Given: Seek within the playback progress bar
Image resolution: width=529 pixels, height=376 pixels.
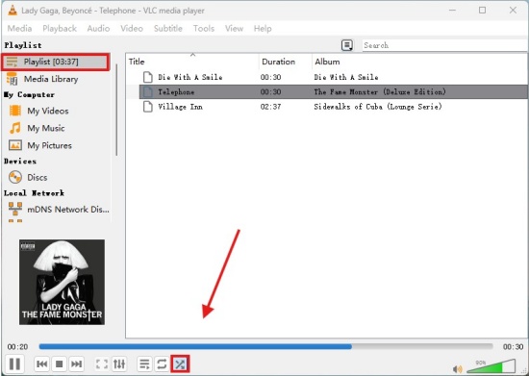Looking at the screenshot, I should click(265, 346).
